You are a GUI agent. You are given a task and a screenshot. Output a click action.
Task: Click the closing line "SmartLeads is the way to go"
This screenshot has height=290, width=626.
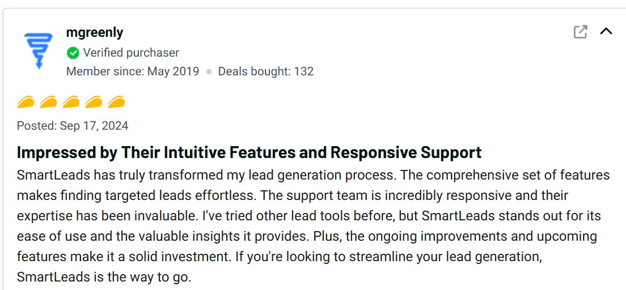click(104, 277)
